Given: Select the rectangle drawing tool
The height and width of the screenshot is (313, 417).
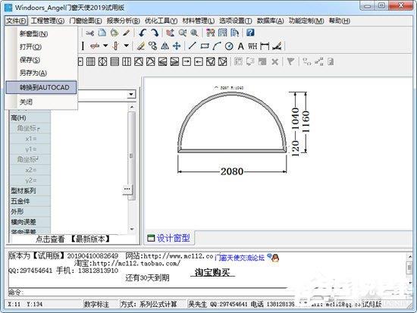Looking at the screenshot, I should [x=205, y=46].
